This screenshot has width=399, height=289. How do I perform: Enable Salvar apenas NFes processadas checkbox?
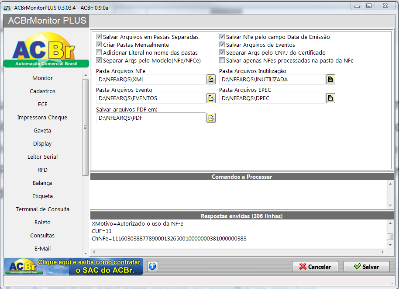[x=222, y=60]
